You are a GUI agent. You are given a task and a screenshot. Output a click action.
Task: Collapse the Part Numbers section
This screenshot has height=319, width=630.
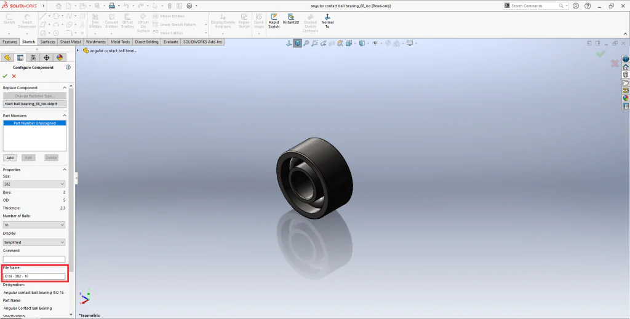tap(64, 116)
